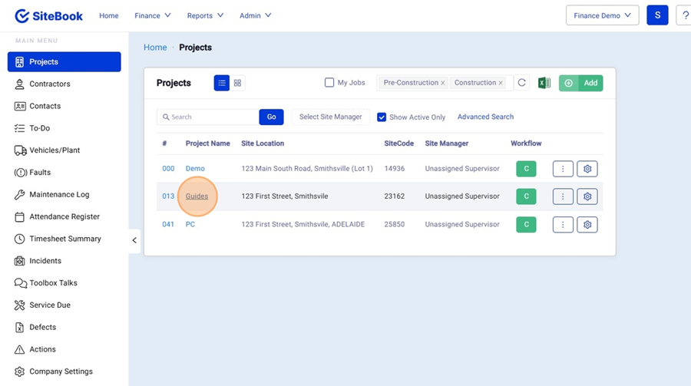
Task: Enable the My Jobs checkbox
Action: tap(329, 83)
